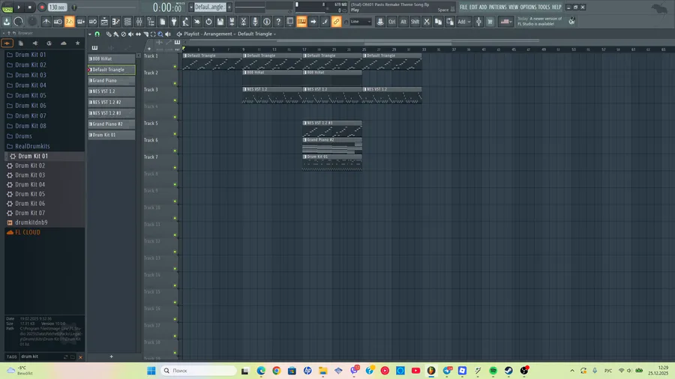Open the FILE menu
The image size is (675, 379).
click(x=463, y=7)
